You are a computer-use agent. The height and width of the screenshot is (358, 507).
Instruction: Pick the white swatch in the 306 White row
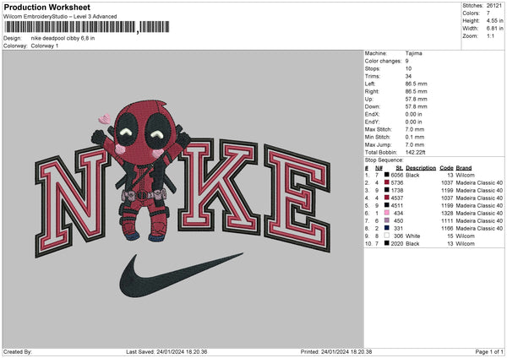point(386,236)
